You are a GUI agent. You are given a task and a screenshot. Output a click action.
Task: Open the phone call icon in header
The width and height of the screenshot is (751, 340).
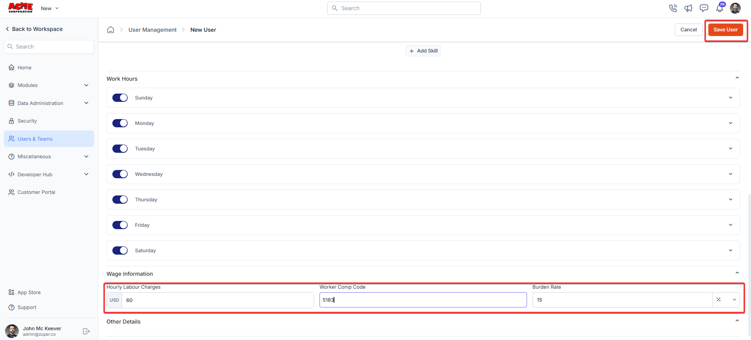(x=673, y=8)
